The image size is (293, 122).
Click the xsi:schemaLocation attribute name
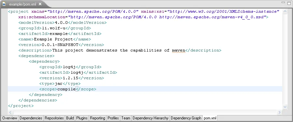(x=41, y=17)
